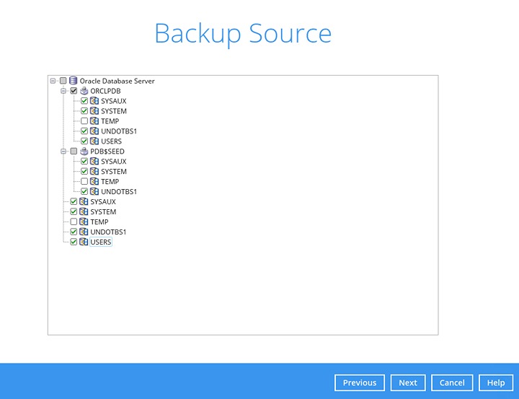Image resolution: width=519 pixels, height=399 pixels.
Task: Enable the root-level TEMP checkbox
Action: point(74,222)
